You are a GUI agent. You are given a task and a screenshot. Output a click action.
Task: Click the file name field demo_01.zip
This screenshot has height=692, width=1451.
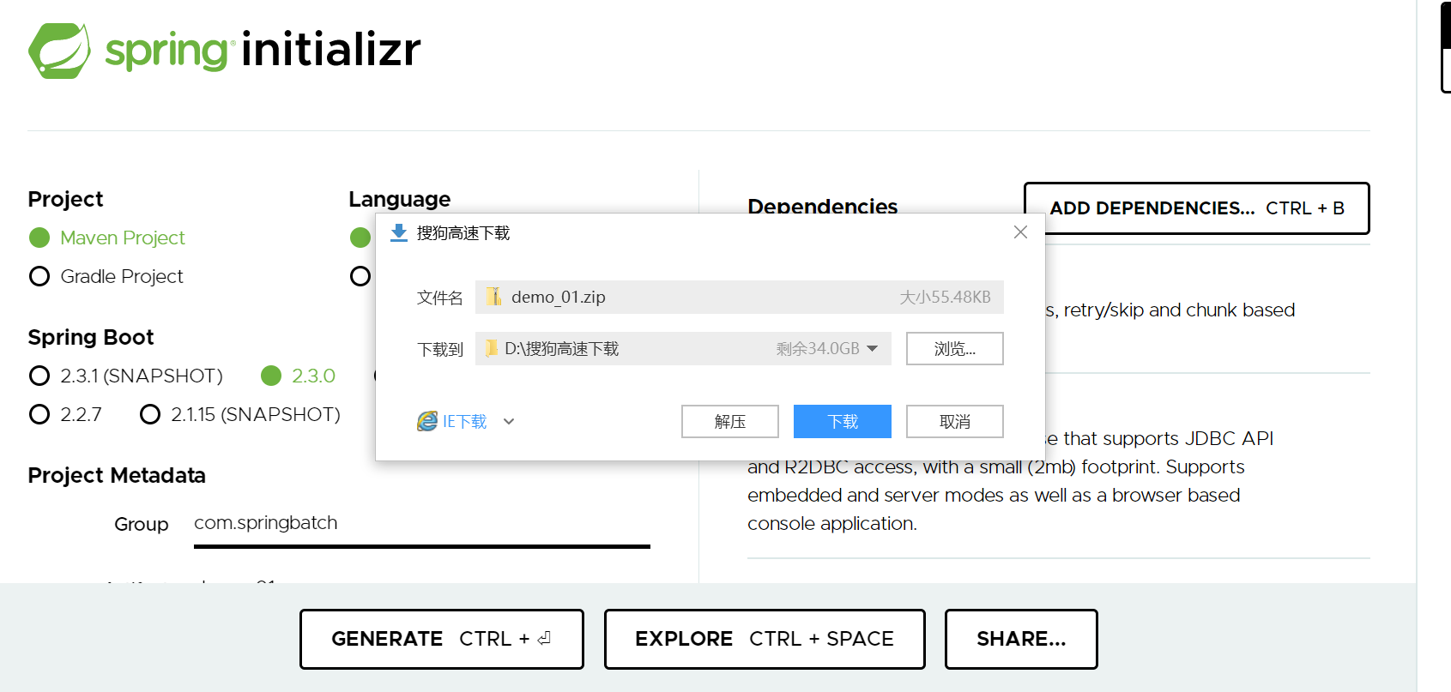(x=740, y=297)
